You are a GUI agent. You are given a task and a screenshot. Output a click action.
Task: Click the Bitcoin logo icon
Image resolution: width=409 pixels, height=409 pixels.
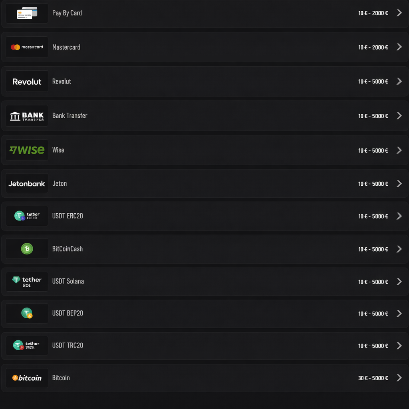[x=26, y=378]
